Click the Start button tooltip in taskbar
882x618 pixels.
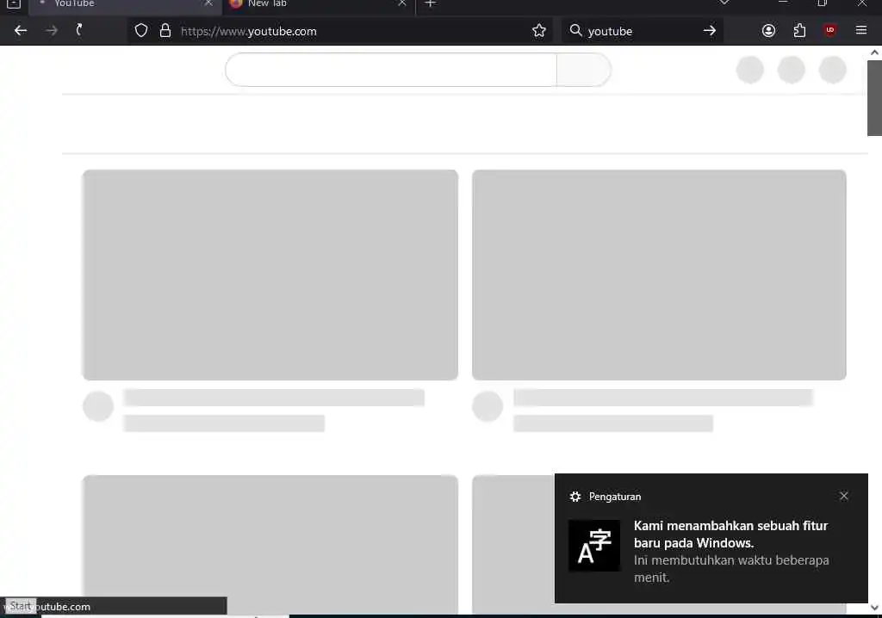click(x=21, y=606)
